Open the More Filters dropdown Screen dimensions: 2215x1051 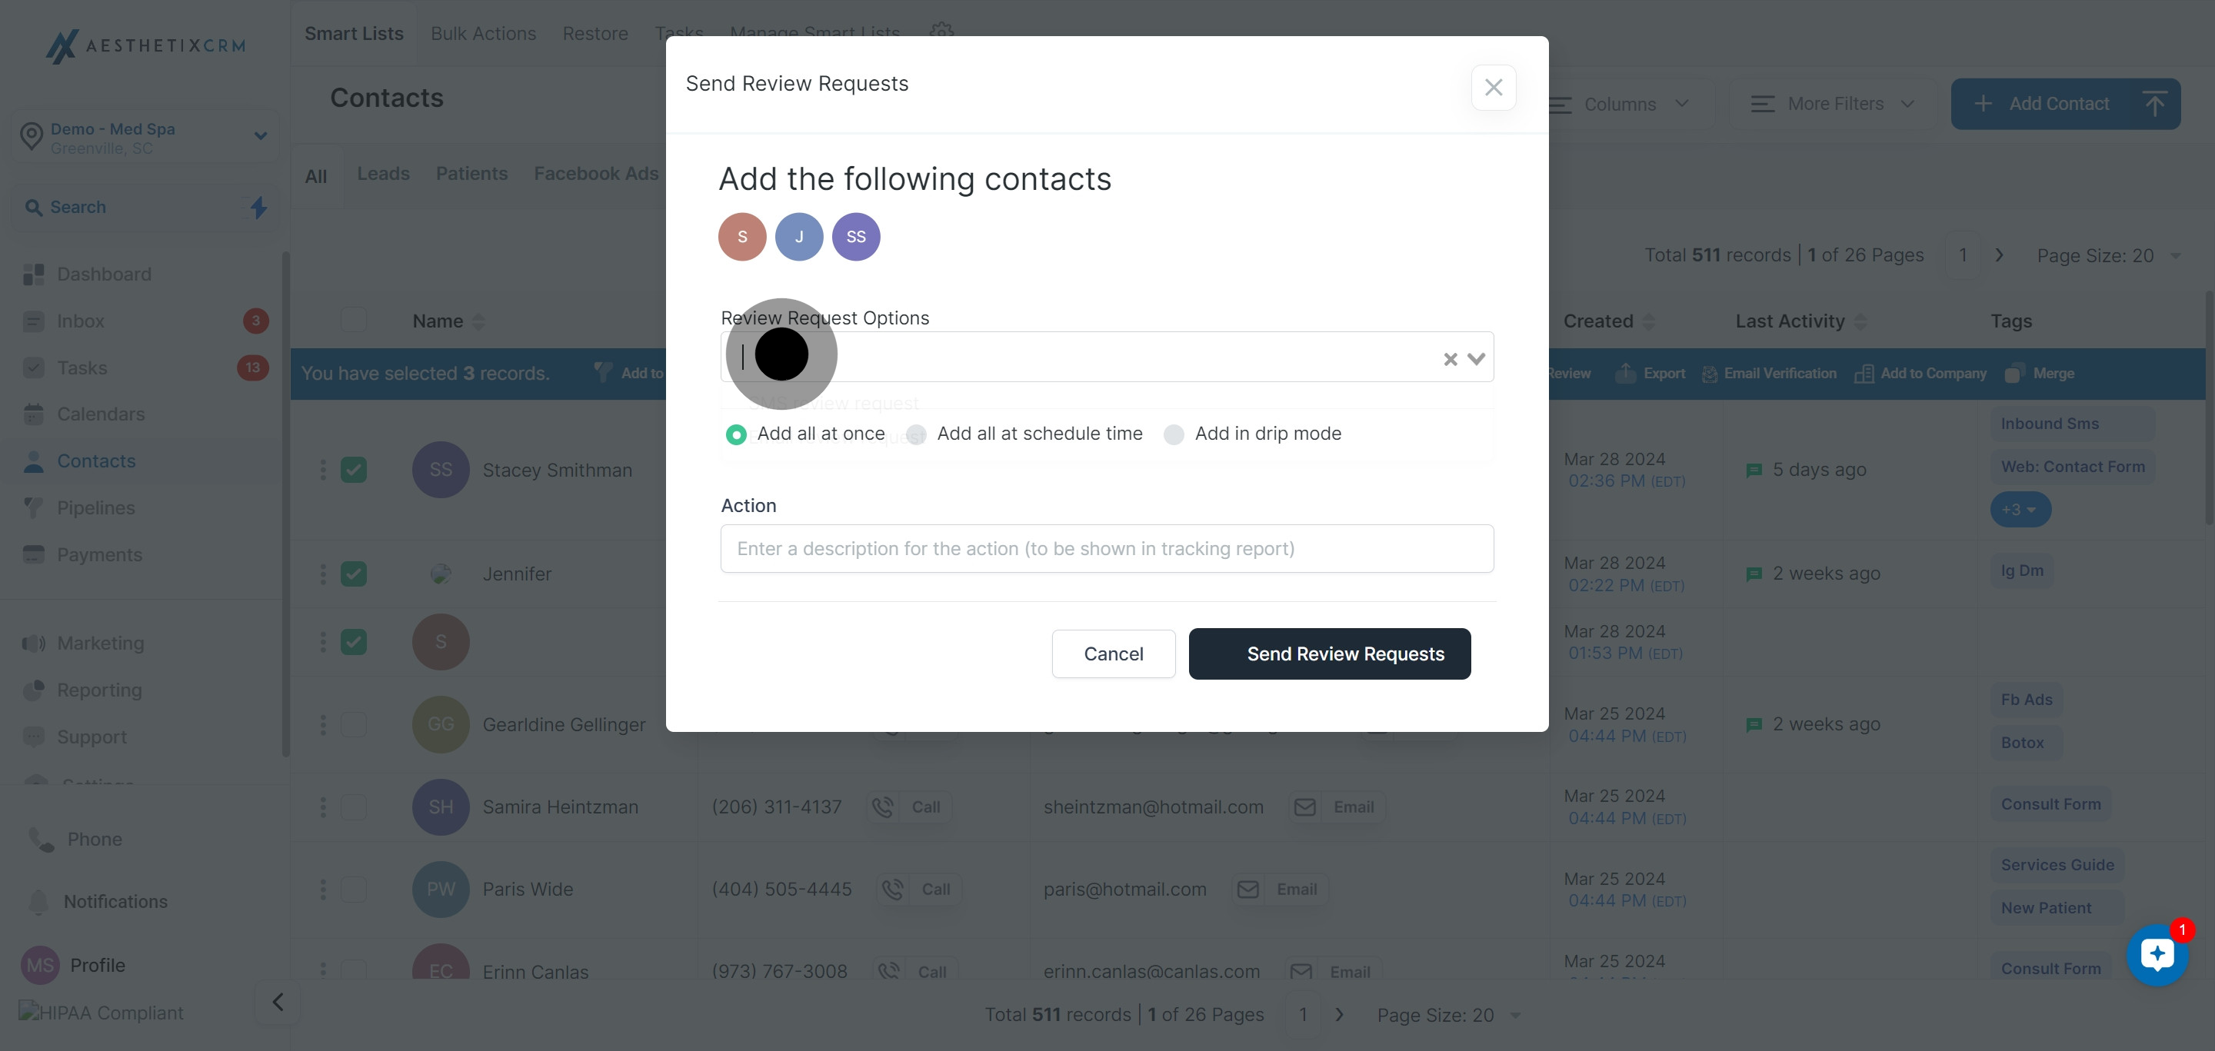[1832, 104]
